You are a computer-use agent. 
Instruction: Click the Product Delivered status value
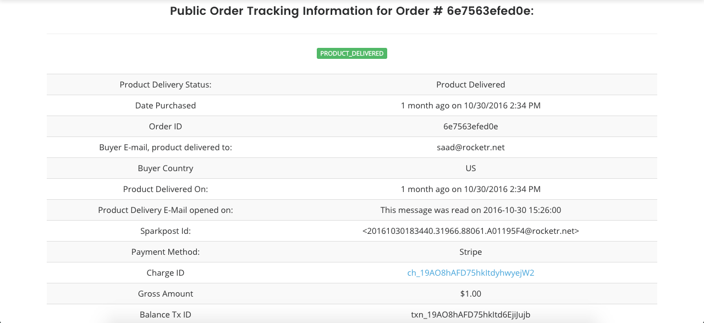tap(470, 85)
